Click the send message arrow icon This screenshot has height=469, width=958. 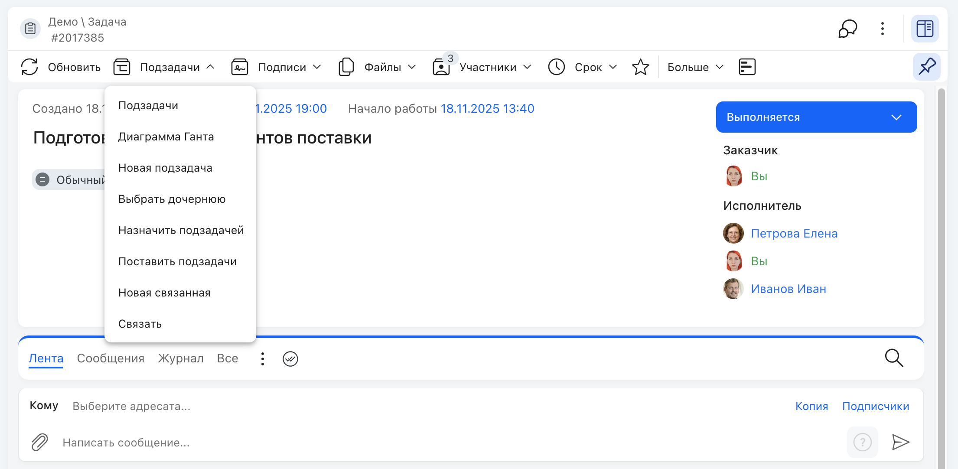[x=900, y=442]
